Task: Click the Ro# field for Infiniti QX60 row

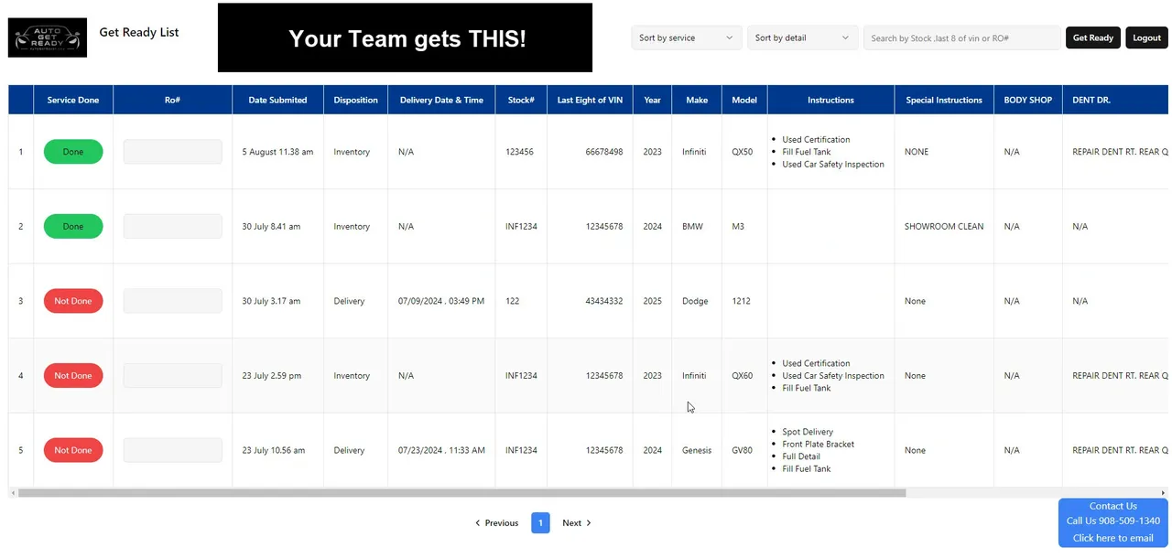Action: click(x=172, y=375)
